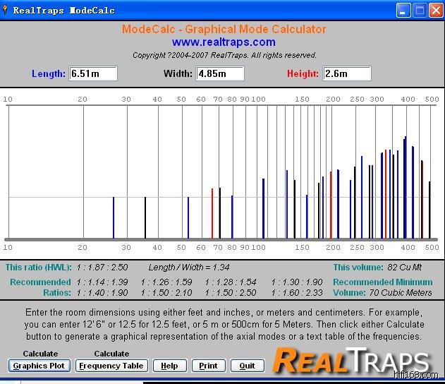Click the blue Length label
The width and height of the screenshot is (445, 384).
[49, 74]
